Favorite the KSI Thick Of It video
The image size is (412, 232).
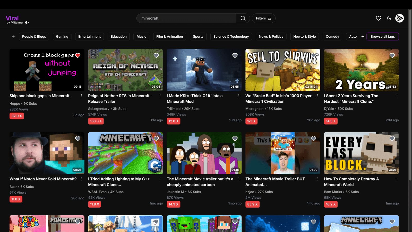(235, 55)
